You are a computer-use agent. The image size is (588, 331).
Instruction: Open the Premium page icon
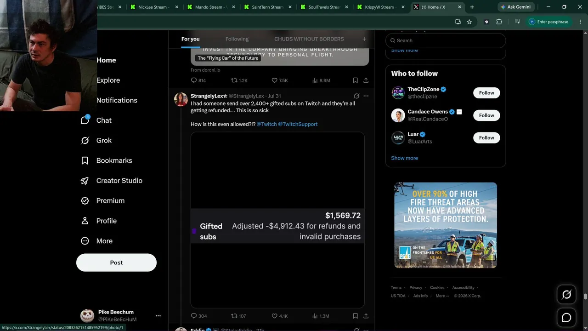pos(85,200)
